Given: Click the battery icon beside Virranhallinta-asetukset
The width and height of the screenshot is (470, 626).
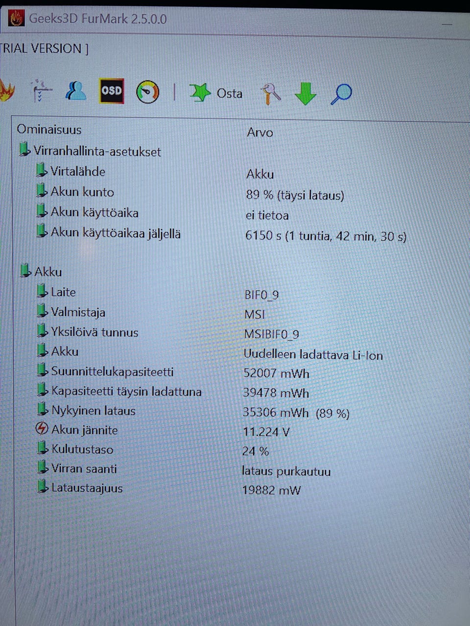Looking at the screenshot, I should (x=24, y=150).
